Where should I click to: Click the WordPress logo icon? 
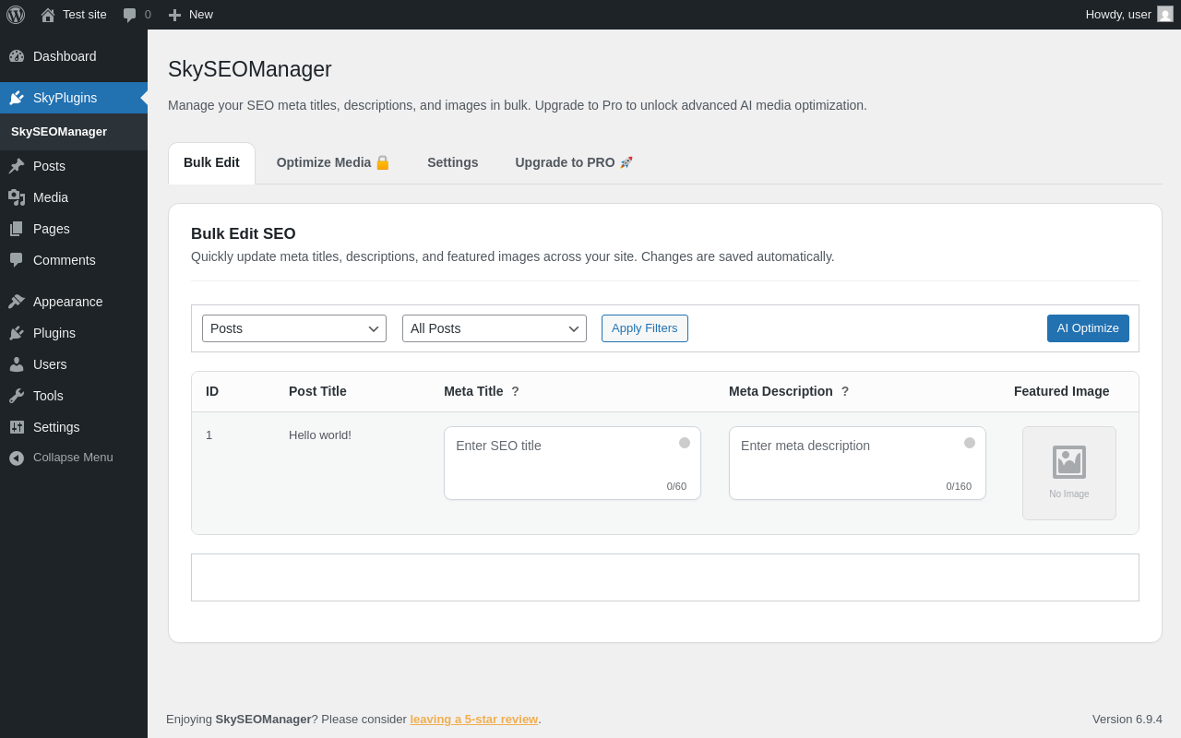click(x=16, y=15)
